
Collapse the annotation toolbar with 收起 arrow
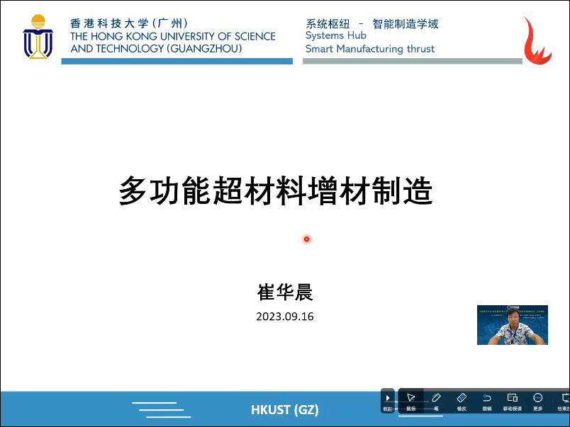(388, 399)
